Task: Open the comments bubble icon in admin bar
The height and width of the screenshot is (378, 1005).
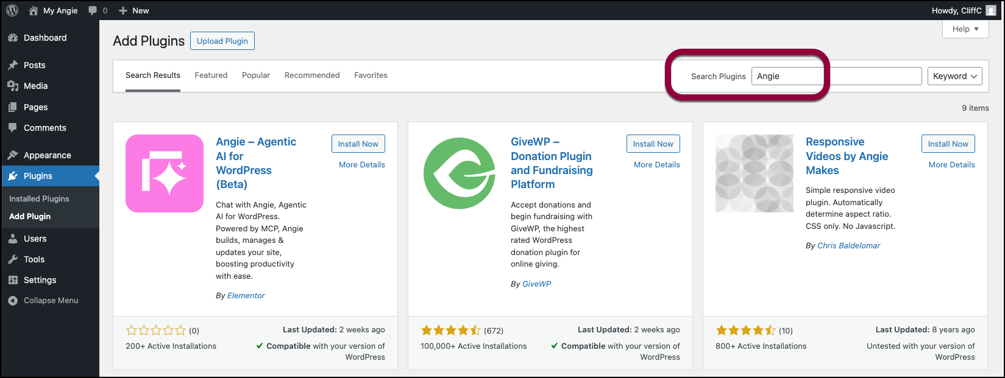Action: click(x=93, y=10)
